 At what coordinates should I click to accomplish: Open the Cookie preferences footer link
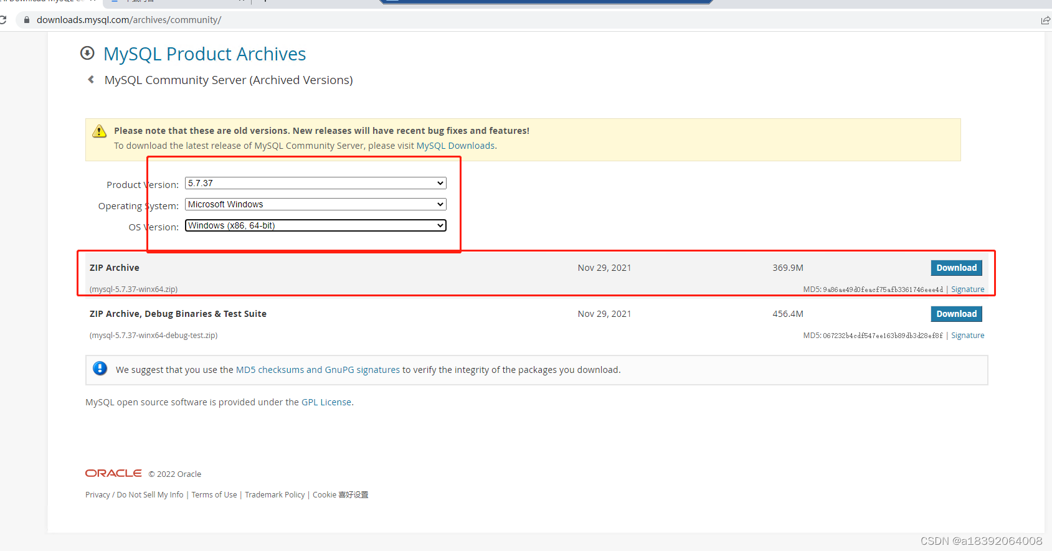point(341,495)
